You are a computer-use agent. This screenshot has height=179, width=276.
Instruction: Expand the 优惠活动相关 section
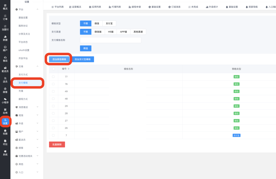point(37,156)
